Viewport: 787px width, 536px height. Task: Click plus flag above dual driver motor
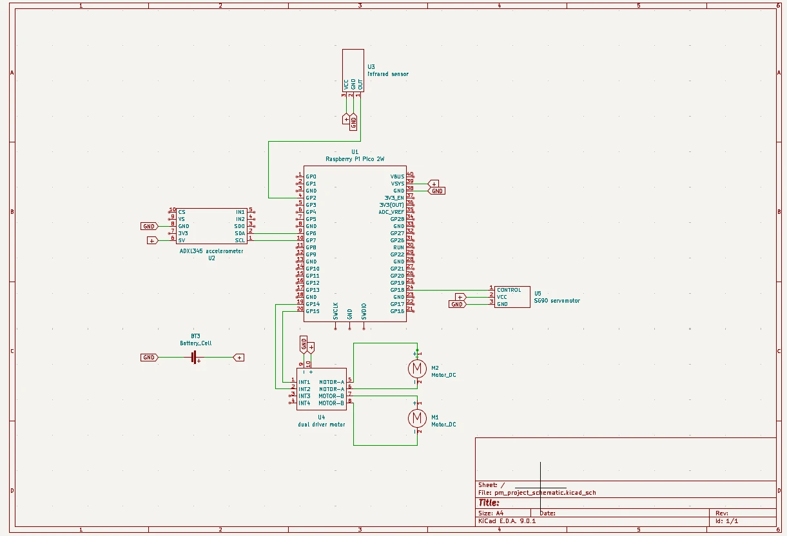pos(311,347)
